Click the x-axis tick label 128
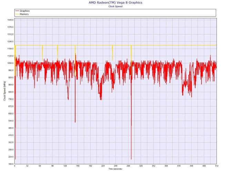Viewport: 231px width, 173px height. pos(65,166)
